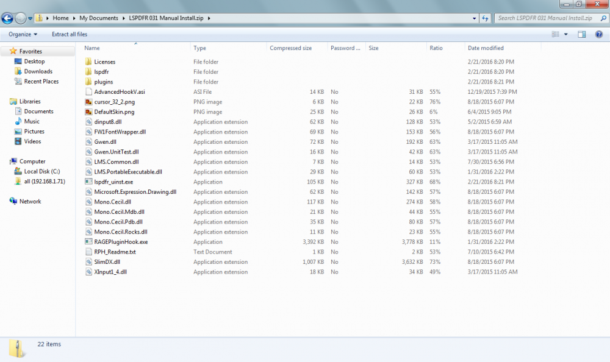Screen dimensions: 610x362
Task: Select the lspdfr_uinst.exe application icon
Action: 88,182
